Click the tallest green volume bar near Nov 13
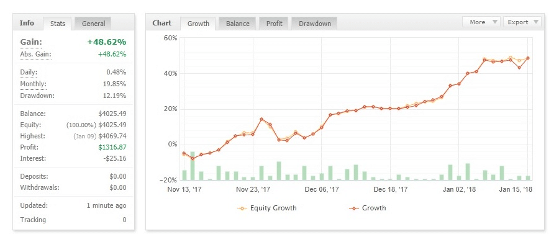 193,166
